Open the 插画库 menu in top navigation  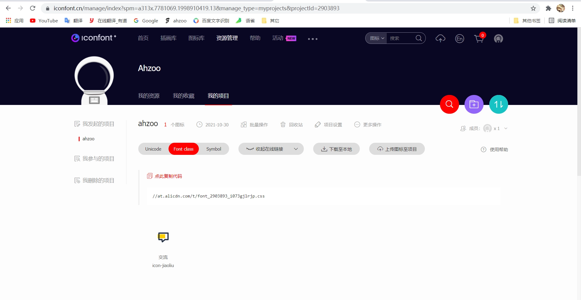[168, 38]
